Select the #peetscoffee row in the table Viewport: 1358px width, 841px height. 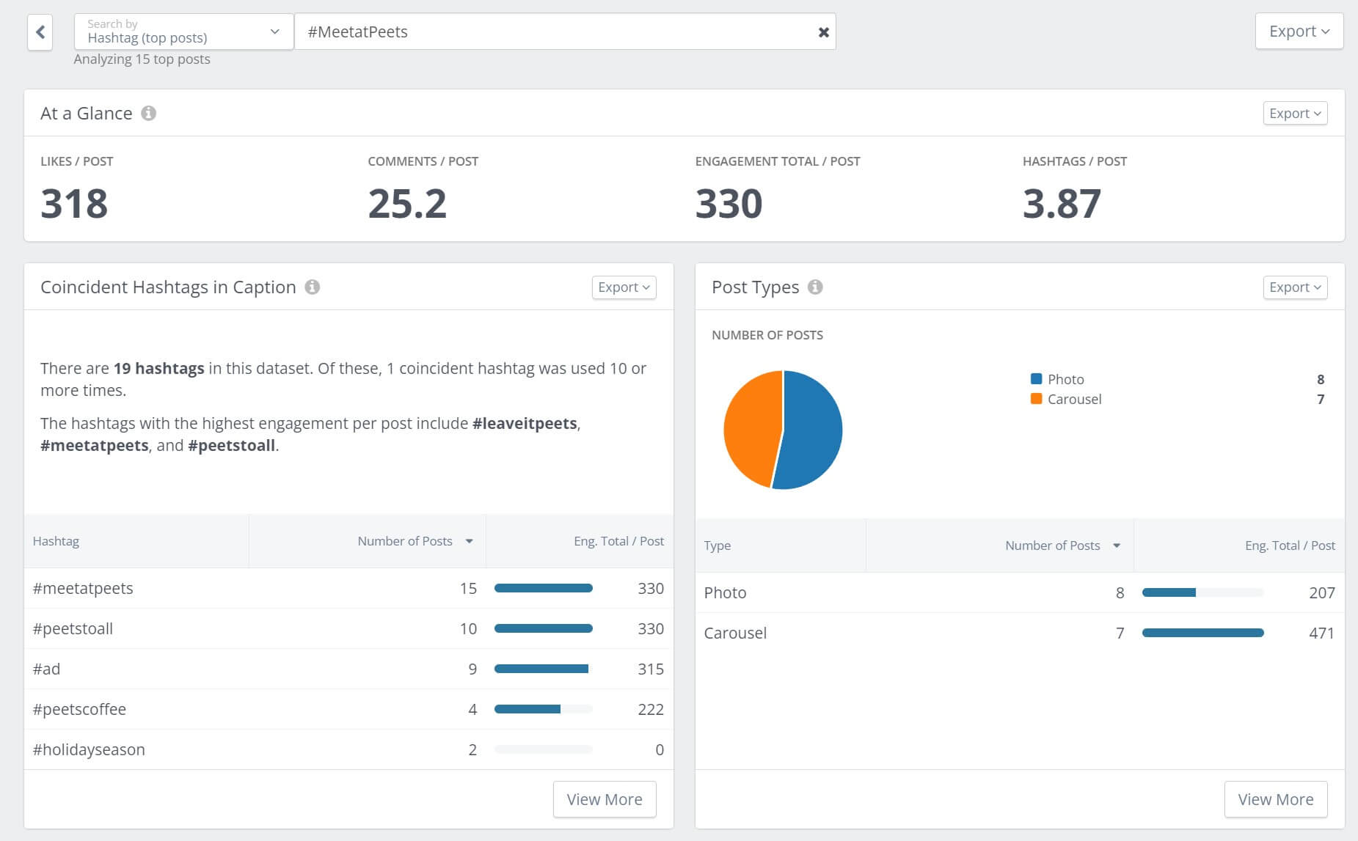(79, 709)
